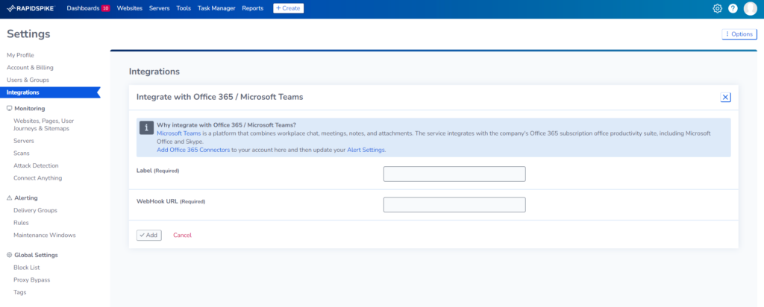Click the Global Settings globe icon
The width and height of the screenshot is (764, 307).
pos(9,255)
